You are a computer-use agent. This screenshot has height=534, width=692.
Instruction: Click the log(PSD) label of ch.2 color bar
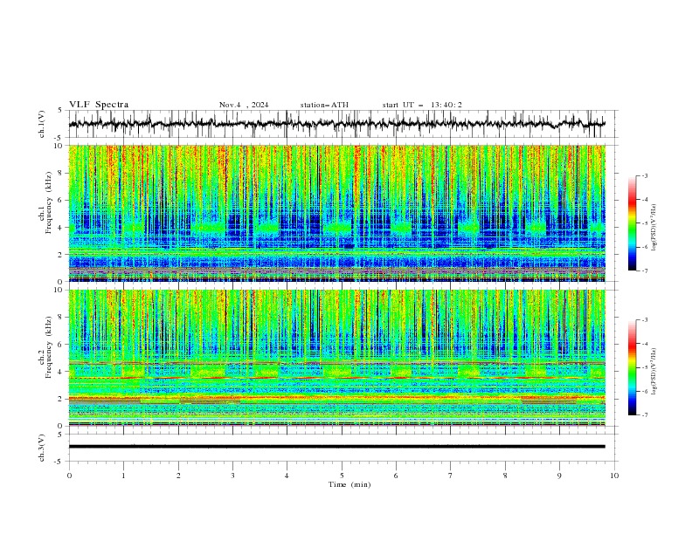pyautogui.click(x=654, y=372)
